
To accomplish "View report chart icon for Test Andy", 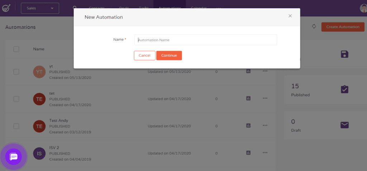I will (x=248, y=126).
